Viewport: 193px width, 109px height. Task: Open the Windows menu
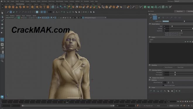(33, 1)
